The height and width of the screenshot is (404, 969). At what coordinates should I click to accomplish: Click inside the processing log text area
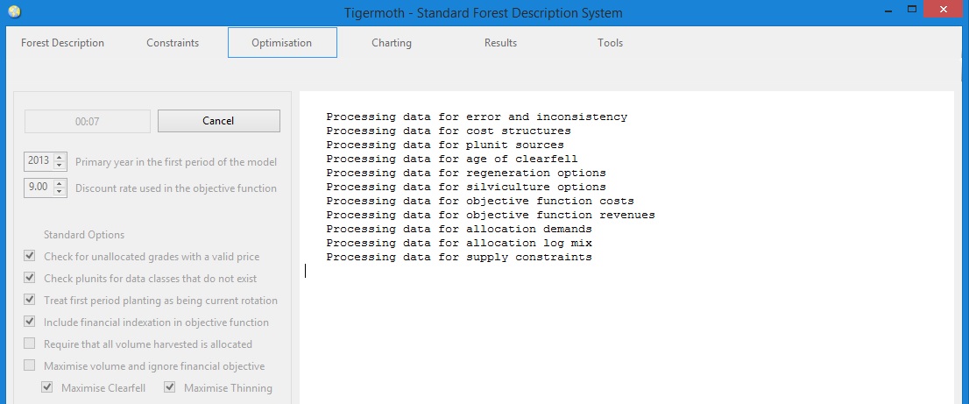(626, 248)
